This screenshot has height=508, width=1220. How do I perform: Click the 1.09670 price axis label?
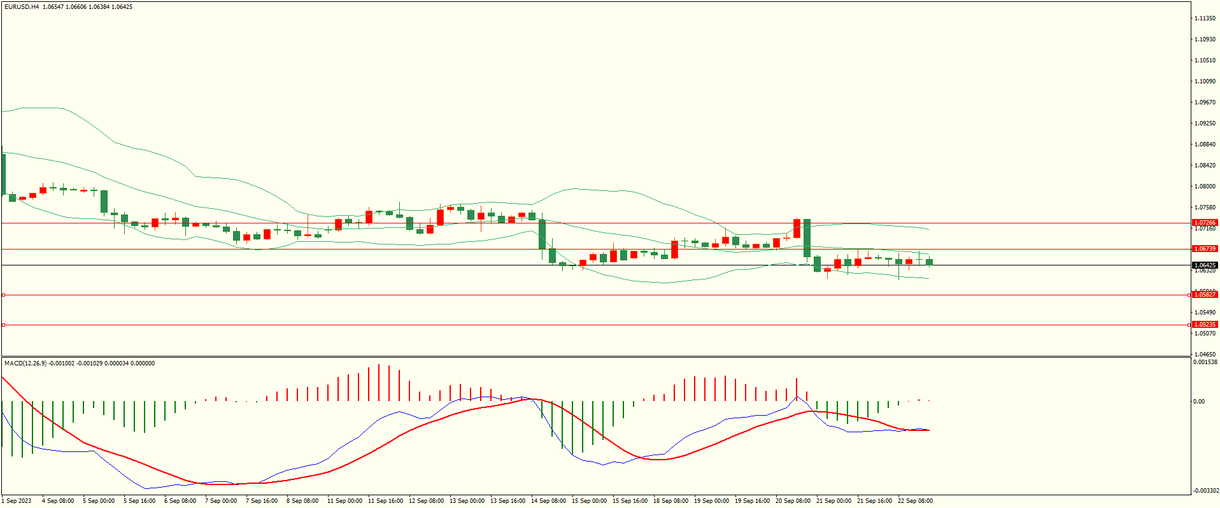point(1205,102)
